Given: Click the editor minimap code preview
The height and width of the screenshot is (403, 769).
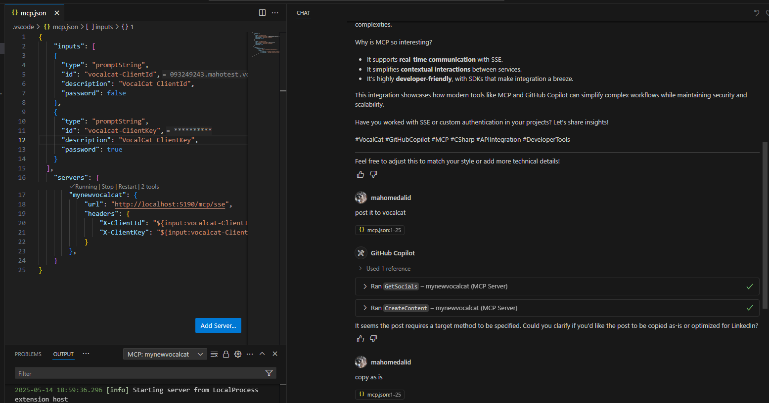Looking at the screenshot, I should click(267, 43).
